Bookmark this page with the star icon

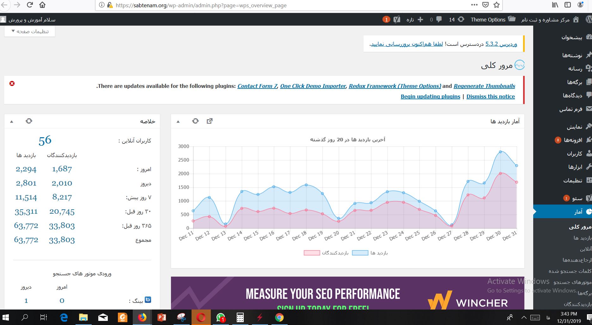click(497, 5)
